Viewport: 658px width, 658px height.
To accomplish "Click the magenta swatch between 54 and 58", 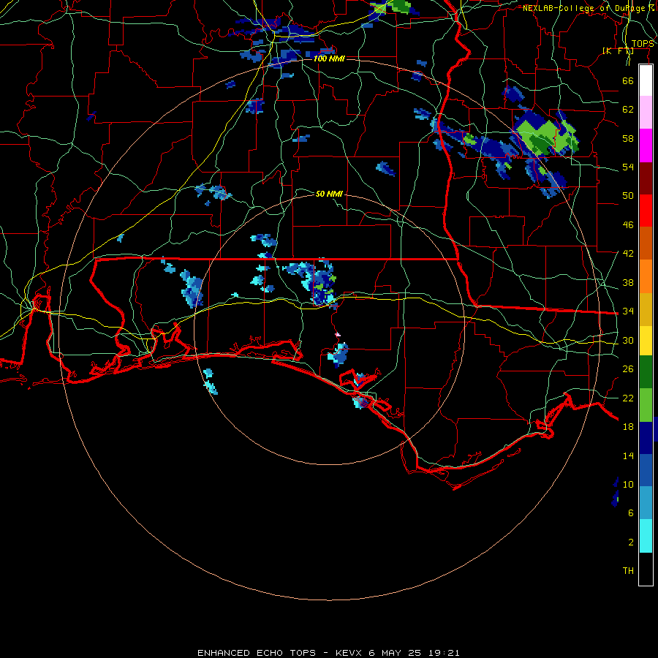I will [x=646, y=145].
